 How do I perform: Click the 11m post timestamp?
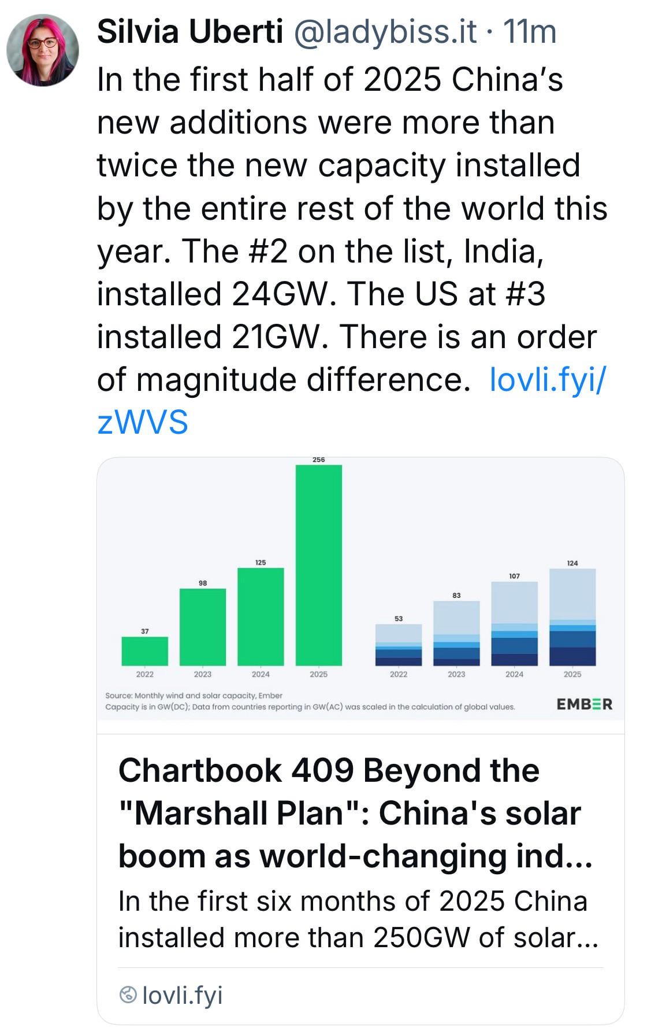coord(530,32)
